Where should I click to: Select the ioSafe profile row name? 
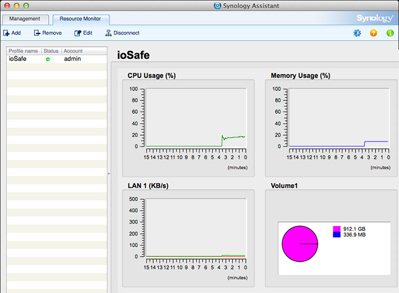tap(18, 59)
